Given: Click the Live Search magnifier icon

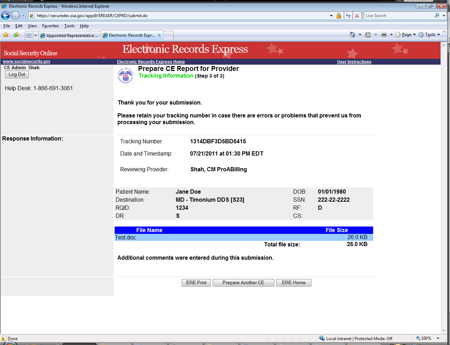Looking at the screenshot, I should [x=437, y=16].
